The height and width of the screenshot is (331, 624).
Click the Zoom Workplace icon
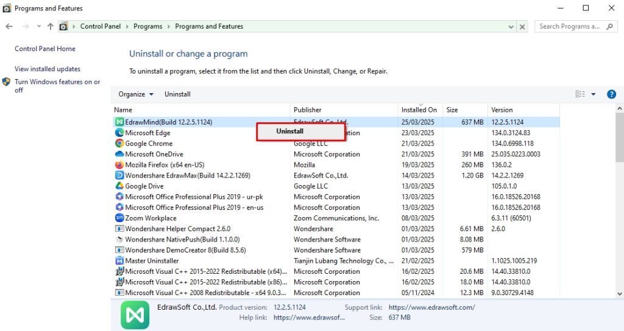pos(119,218)
